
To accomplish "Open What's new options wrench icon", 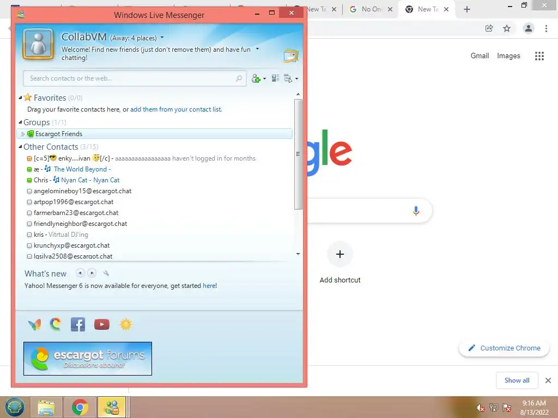I will pyautogui.click(x=106, y=273).
